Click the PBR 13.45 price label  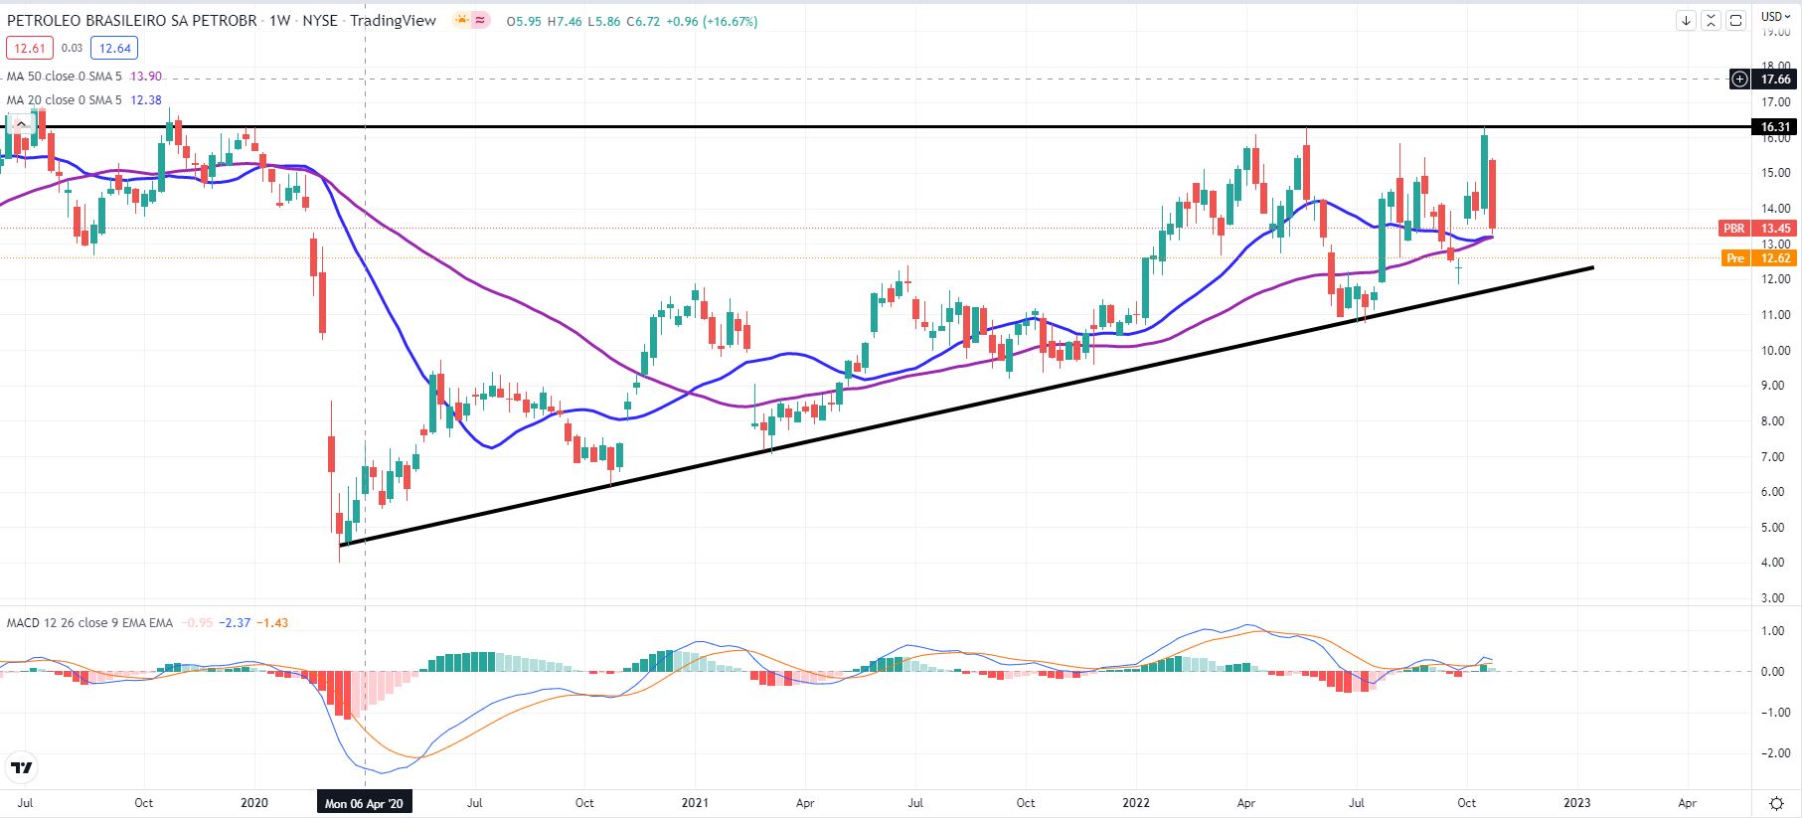[x=1757, y=229]
